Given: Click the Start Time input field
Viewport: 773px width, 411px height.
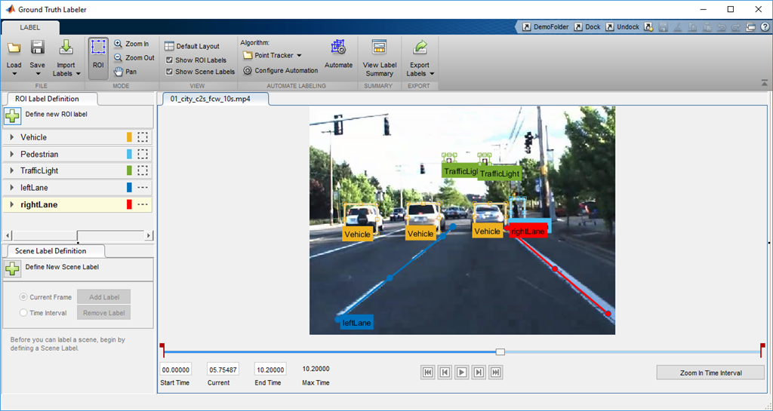Looking at the screenshot, I should (x=175, y=370).
